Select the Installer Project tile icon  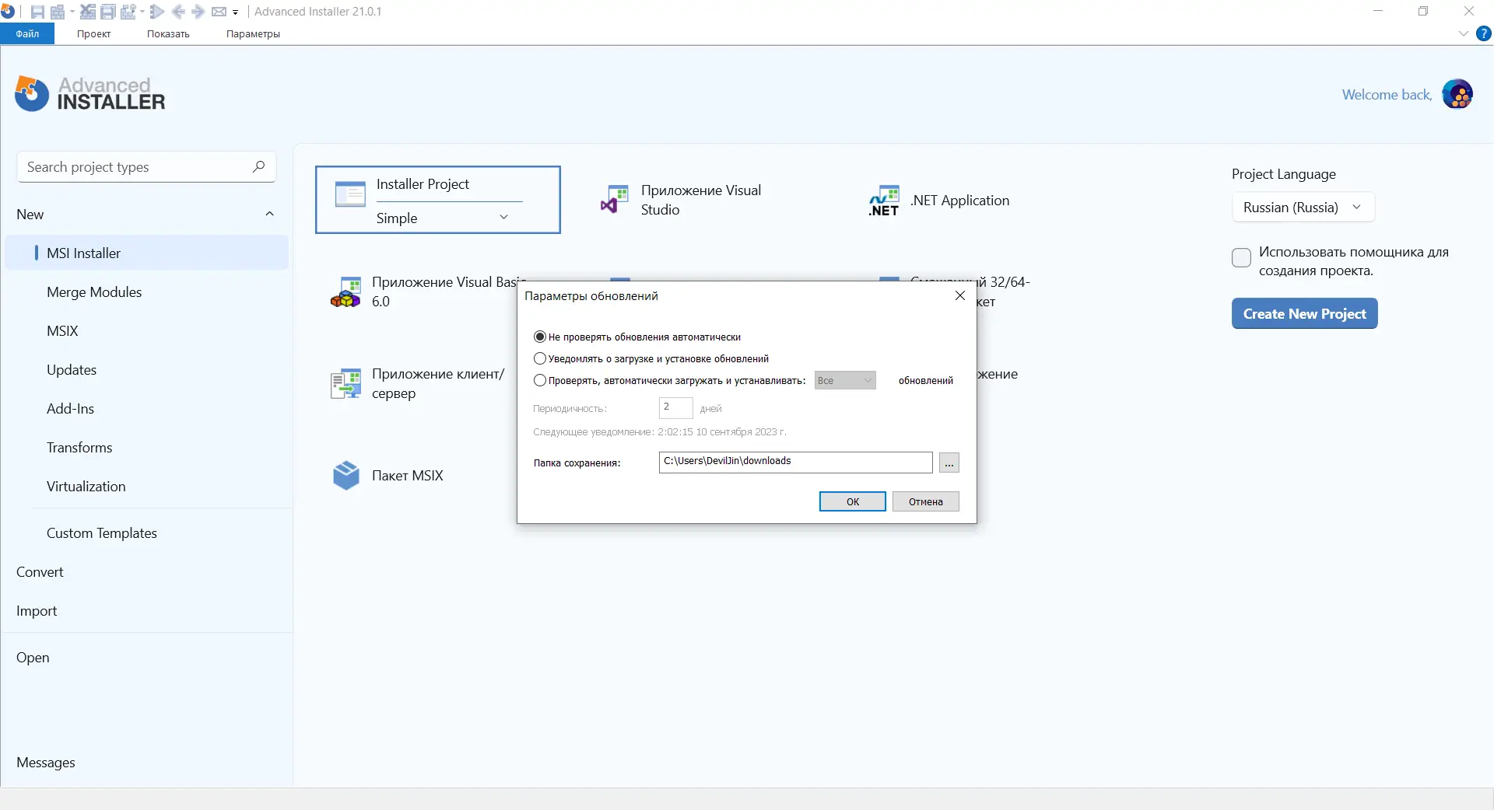point(350,194)
